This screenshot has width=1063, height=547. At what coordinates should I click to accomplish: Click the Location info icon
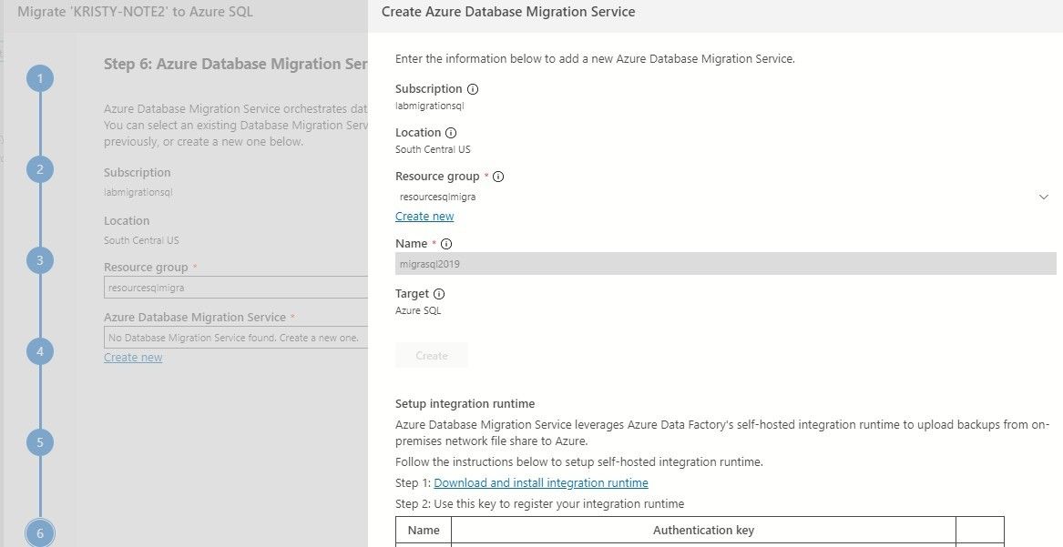pyautogui.click(x=451, y=133)
